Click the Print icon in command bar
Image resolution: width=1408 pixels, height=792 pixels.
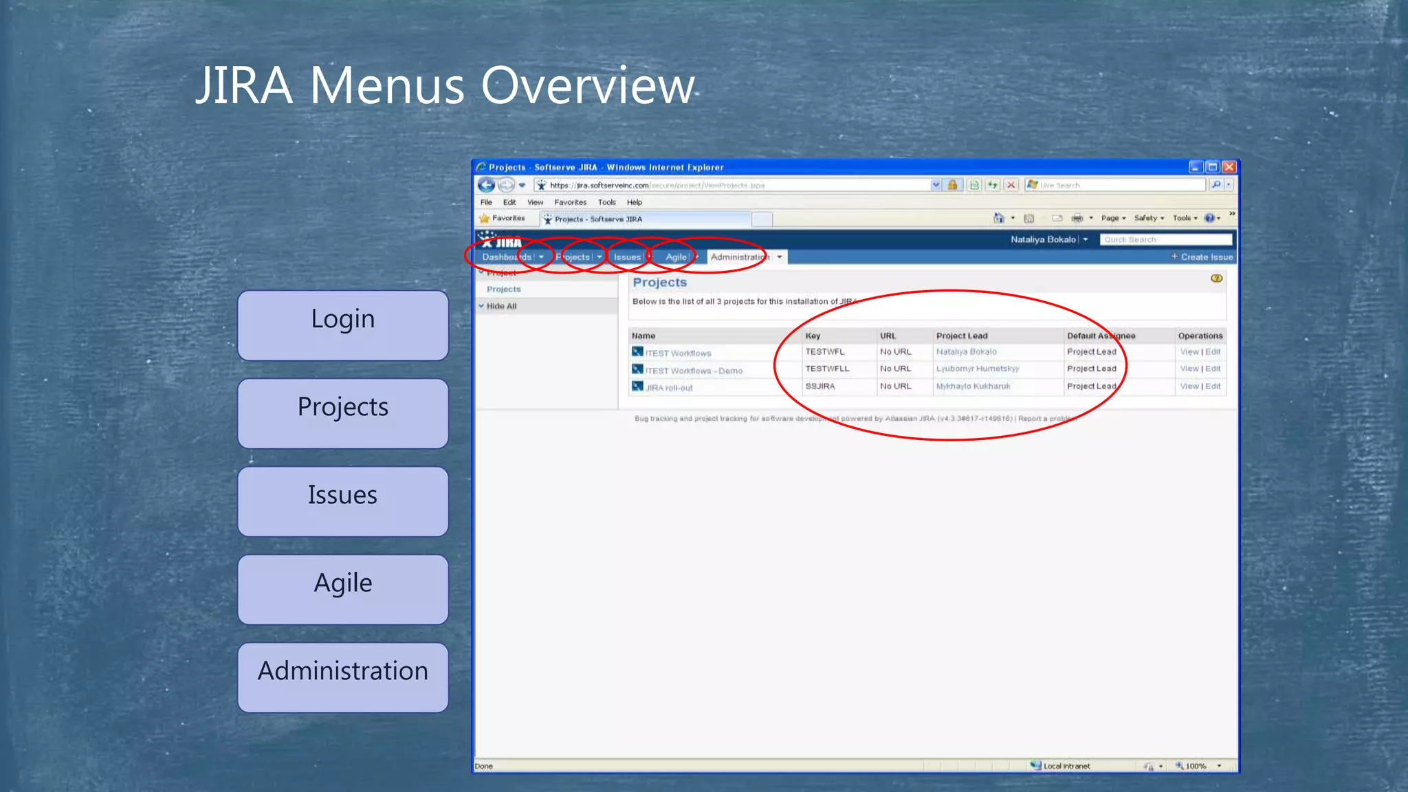(x=1077, y=218)
